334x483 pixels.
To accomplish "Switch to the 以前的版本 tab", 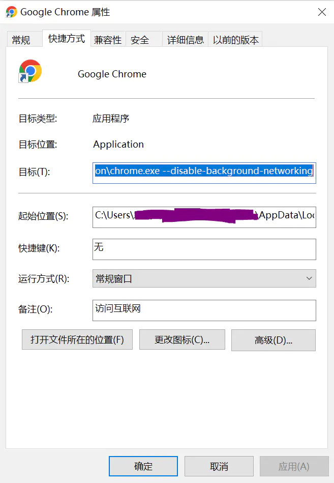I will (235, 40).
